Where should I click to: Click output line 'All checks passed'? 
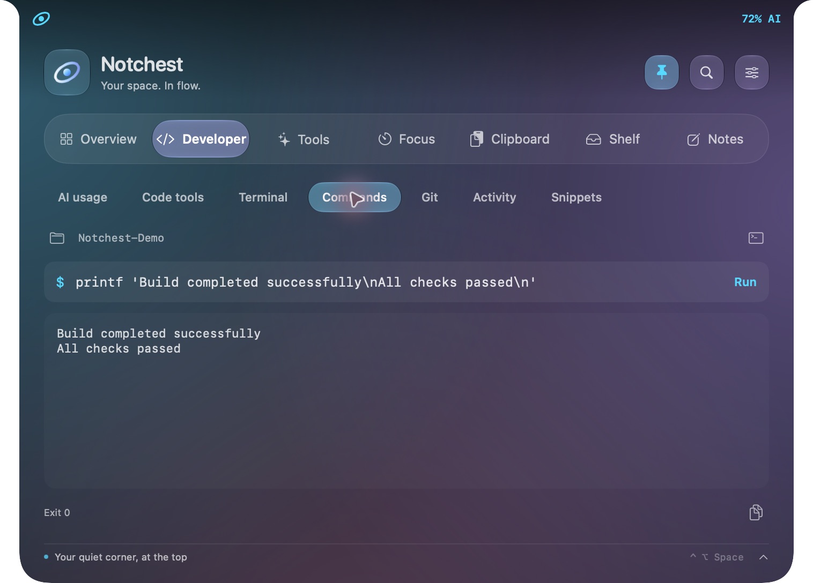(119, 349)
